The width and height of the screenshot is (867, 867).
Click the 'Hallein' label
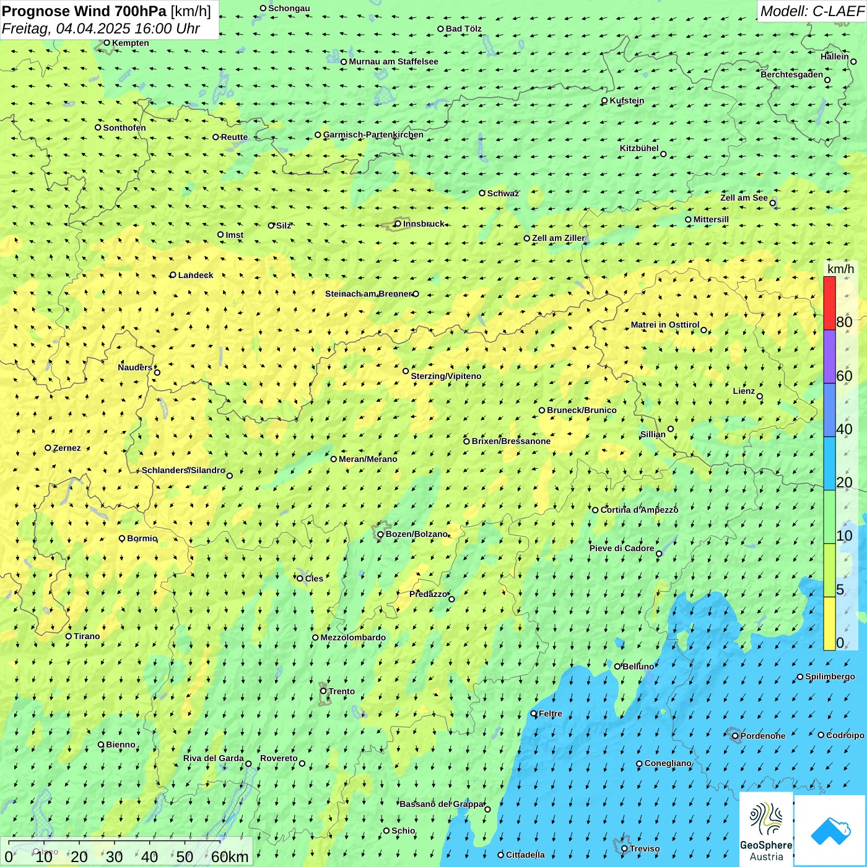(x=835, y=56)
